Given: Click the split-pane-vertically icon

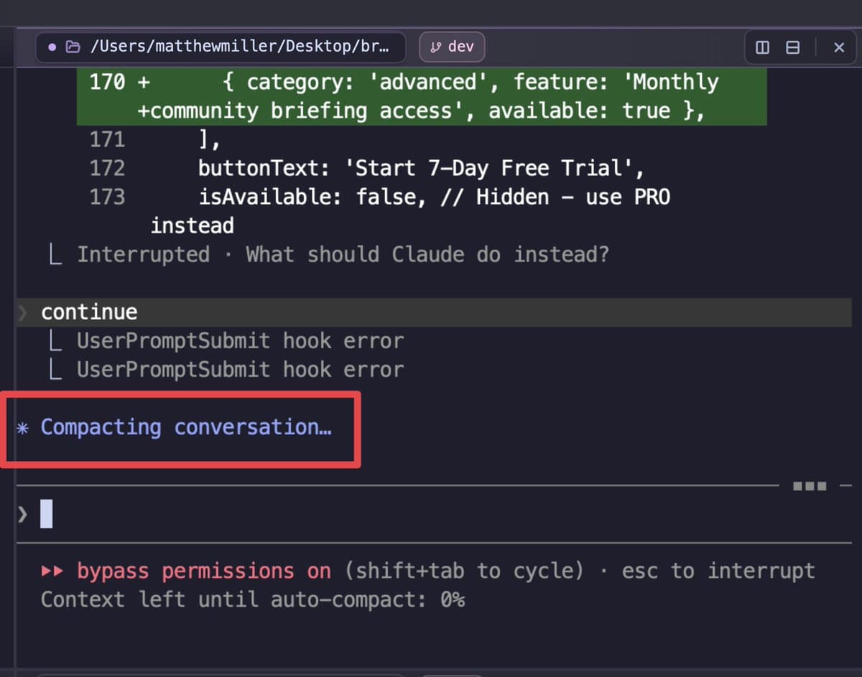Looking at the screenshot, I should point(761,47).
